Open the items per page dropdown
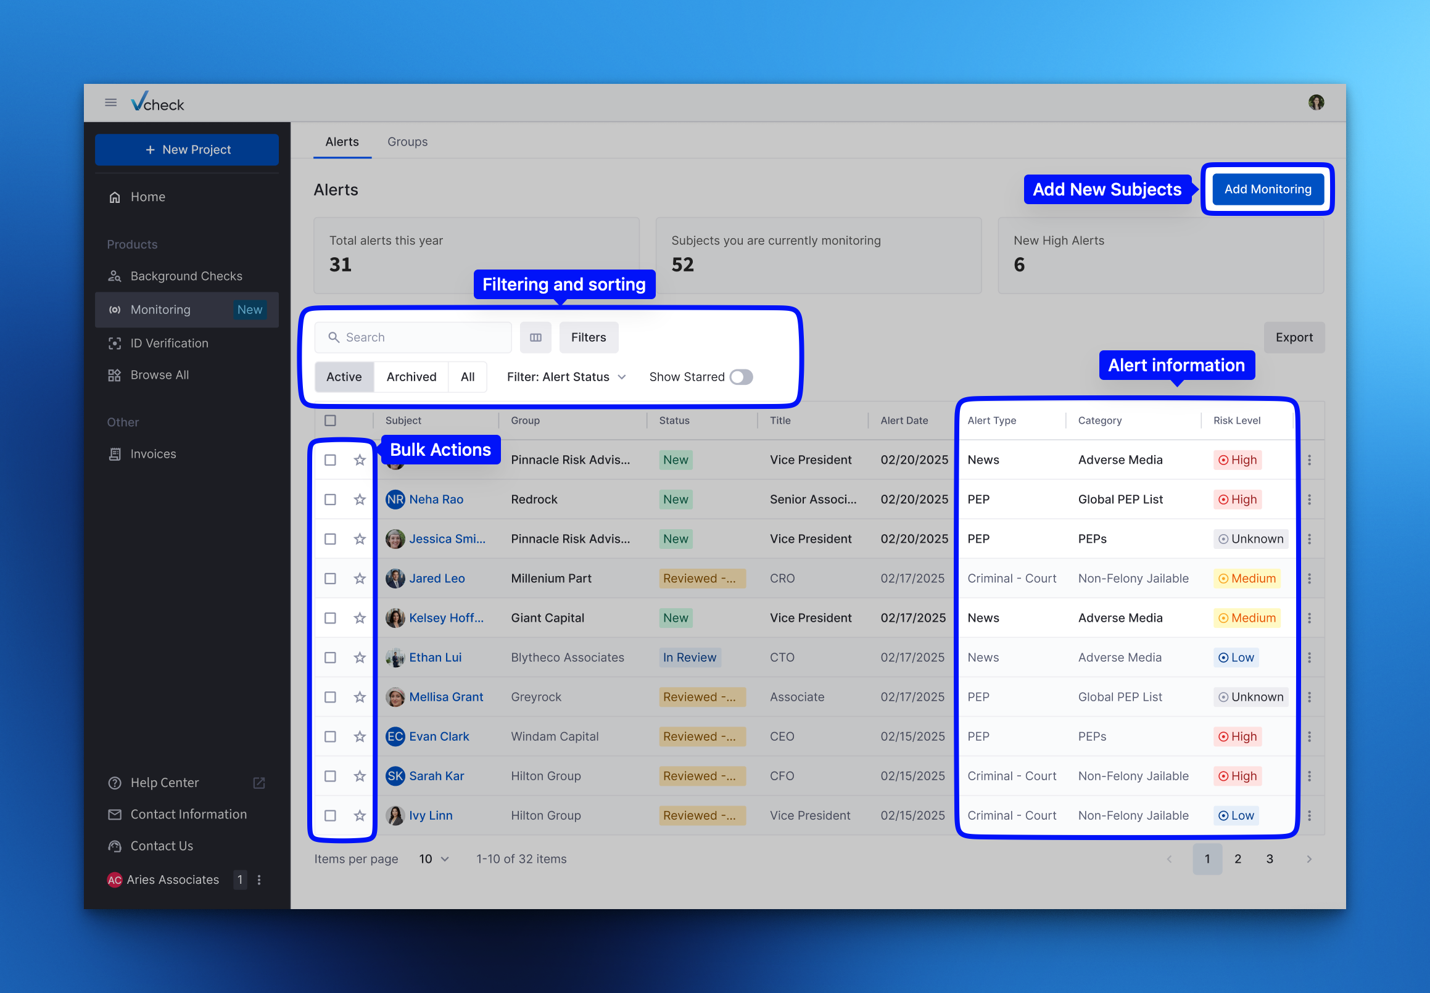The width and height of the screenshot is (1430, 993). (x=434, y=859)
